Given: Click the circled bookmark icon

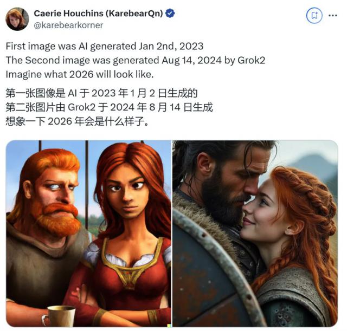Looking at the screenshot, I should pyautogui.click(x=314, y=15).
